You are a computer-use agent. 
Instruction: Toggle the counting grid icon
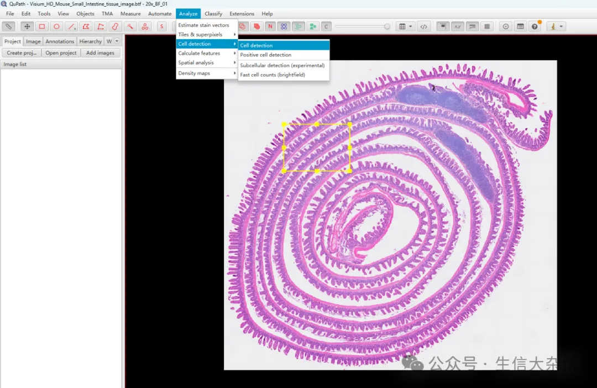coord(487,27)
